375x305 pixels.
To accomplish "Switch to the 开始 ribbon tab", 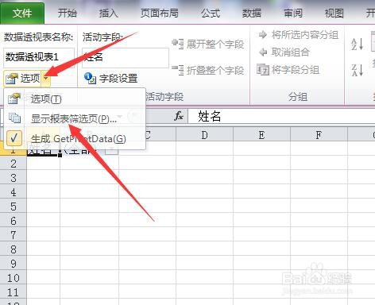I will click(68, 14).
